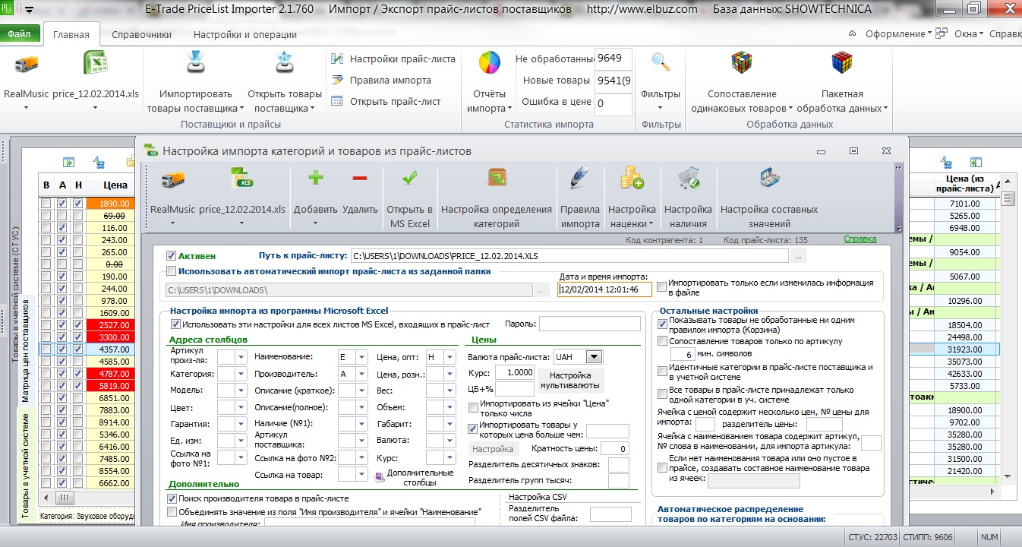Select the 4357.00 cell in left price grid
This screenshot has width=1022, height=547.
point(110,349)
